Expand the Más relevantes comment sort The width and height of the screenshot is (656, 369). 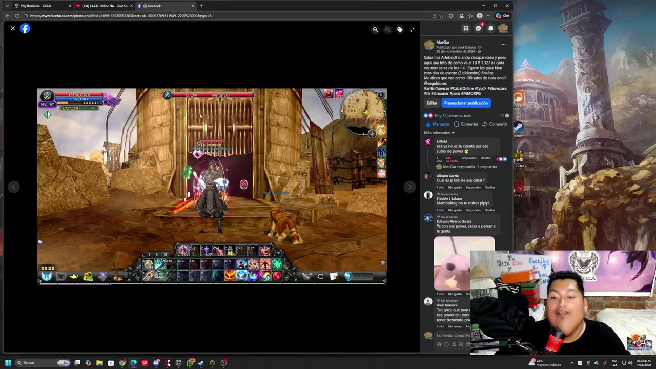[x=439, y=133]
